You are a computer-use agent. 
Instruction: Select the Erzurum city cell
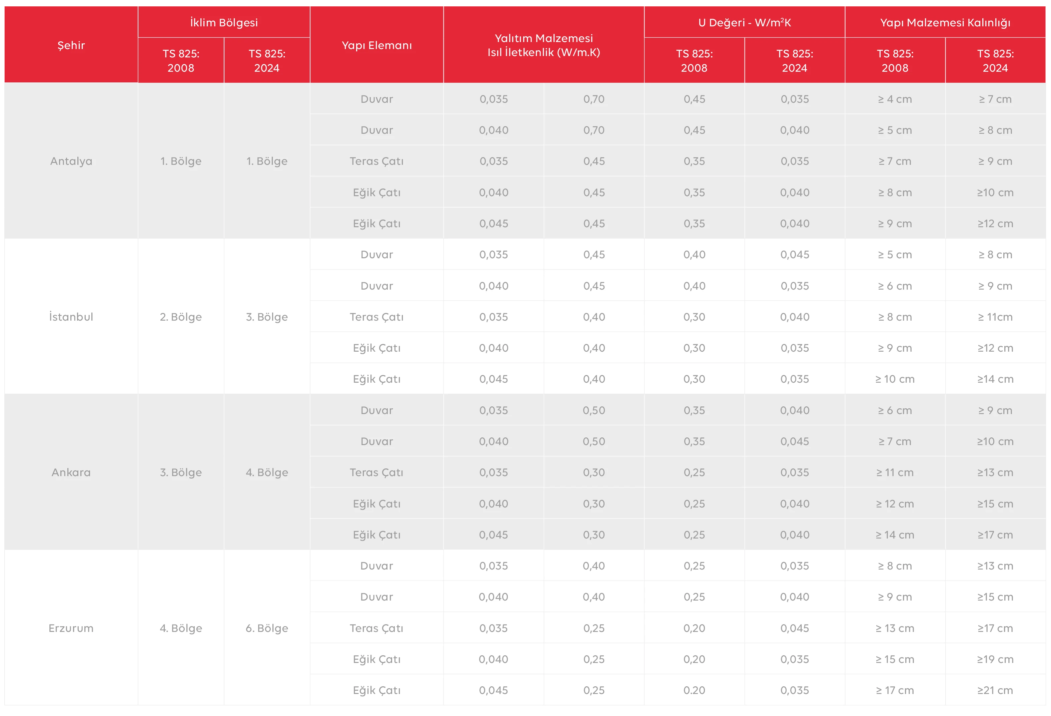(x=71, y=628)
